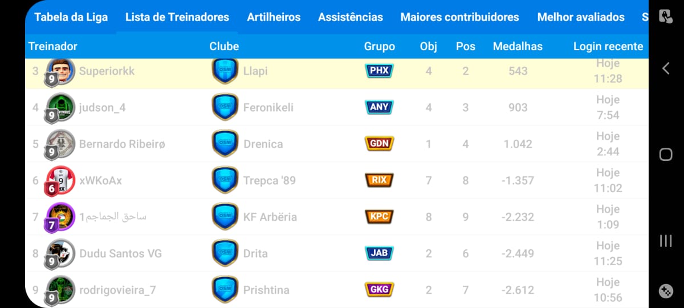
Task: Tap the GKG group badge
Action: pos(379,290)
